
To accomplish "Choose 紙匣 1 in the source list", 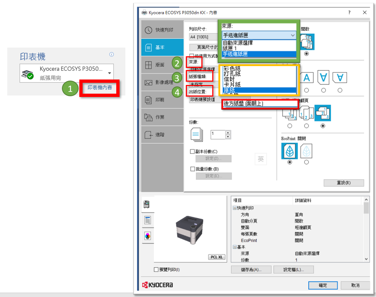I will tap(259, 48).
